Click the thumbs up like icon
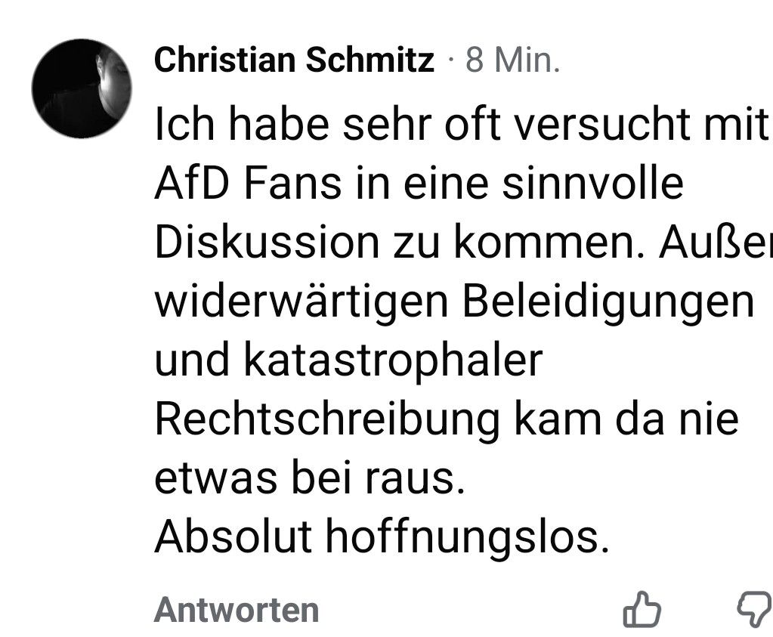The height and width of the screenshot is (637, 773). pos(642,609)
